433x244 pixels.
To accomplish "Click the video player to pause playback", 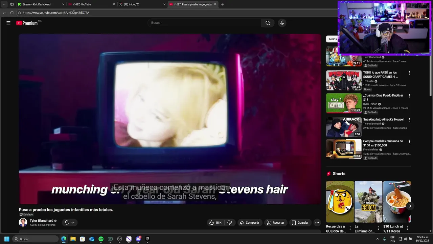I will click(169, 119).
